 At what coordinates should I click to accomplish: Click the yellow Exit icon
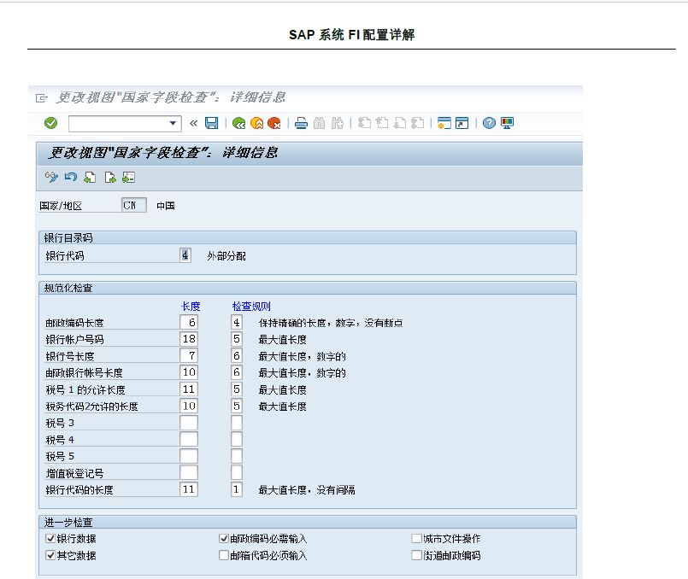[256, 123]
